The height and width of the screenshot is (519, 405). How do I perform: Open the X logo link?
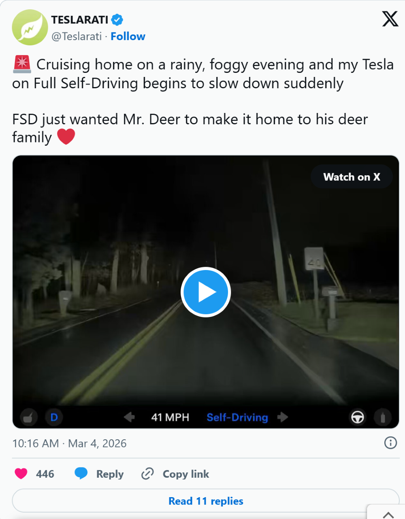[x=390, y=19]
